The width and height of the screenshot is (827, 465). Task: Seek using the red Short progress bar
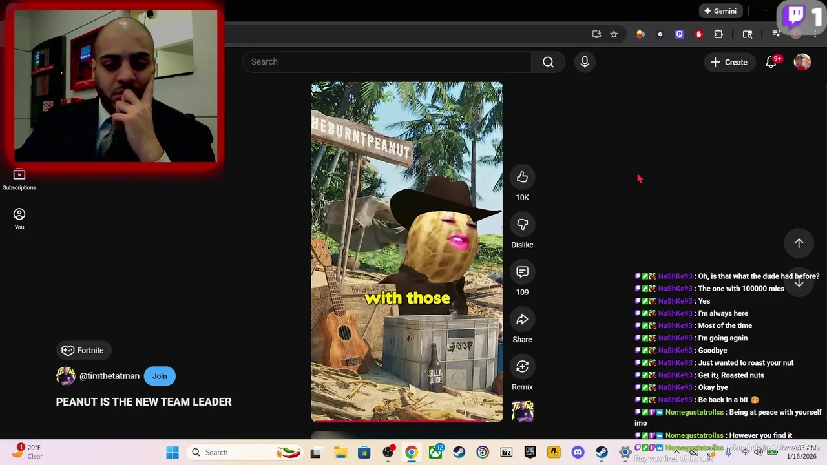click(x=406, y=421)
